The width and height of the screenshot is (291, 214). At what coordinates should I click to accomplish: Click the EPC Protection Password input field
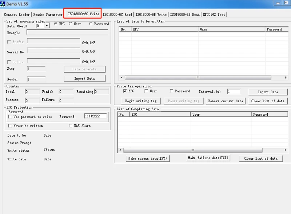96,116
